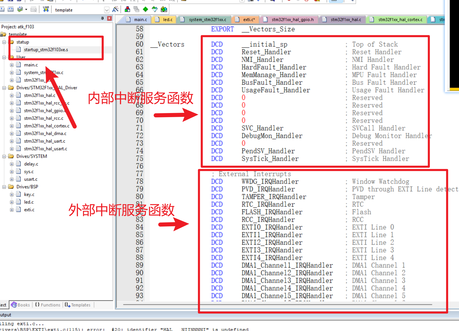Click EXTI0_IRQHandler on line 84

tap(272, 227)
